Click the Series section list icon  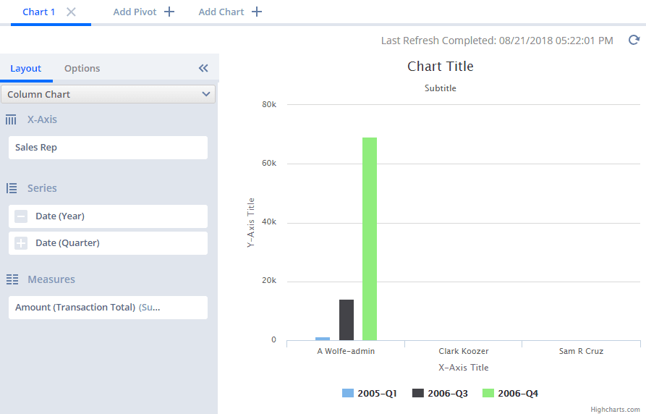coord(12,188)
